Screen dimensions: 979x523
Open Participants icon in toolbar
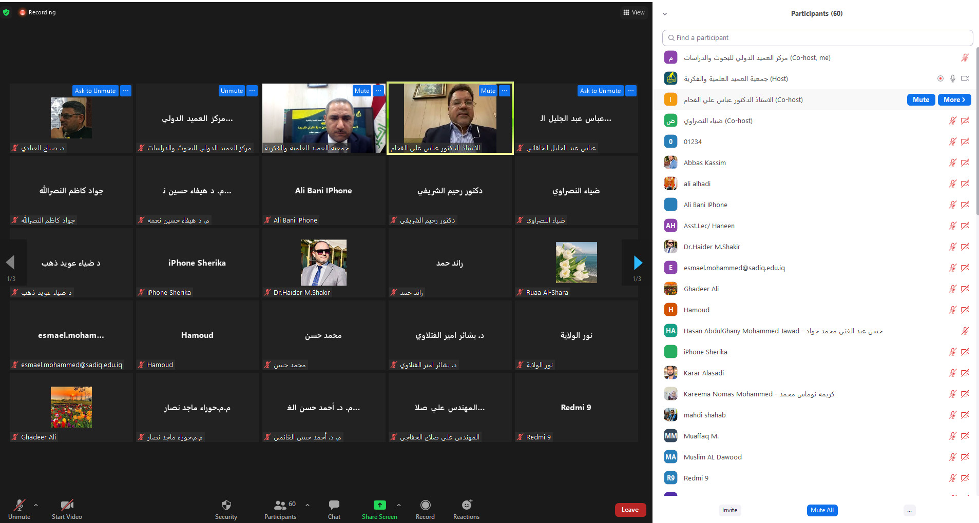pyautogui.click(x=280, y=505)
